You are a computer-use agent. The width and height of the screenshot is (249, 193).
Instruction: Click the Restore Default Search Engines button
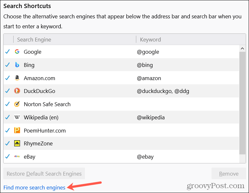tap(44, 174)
